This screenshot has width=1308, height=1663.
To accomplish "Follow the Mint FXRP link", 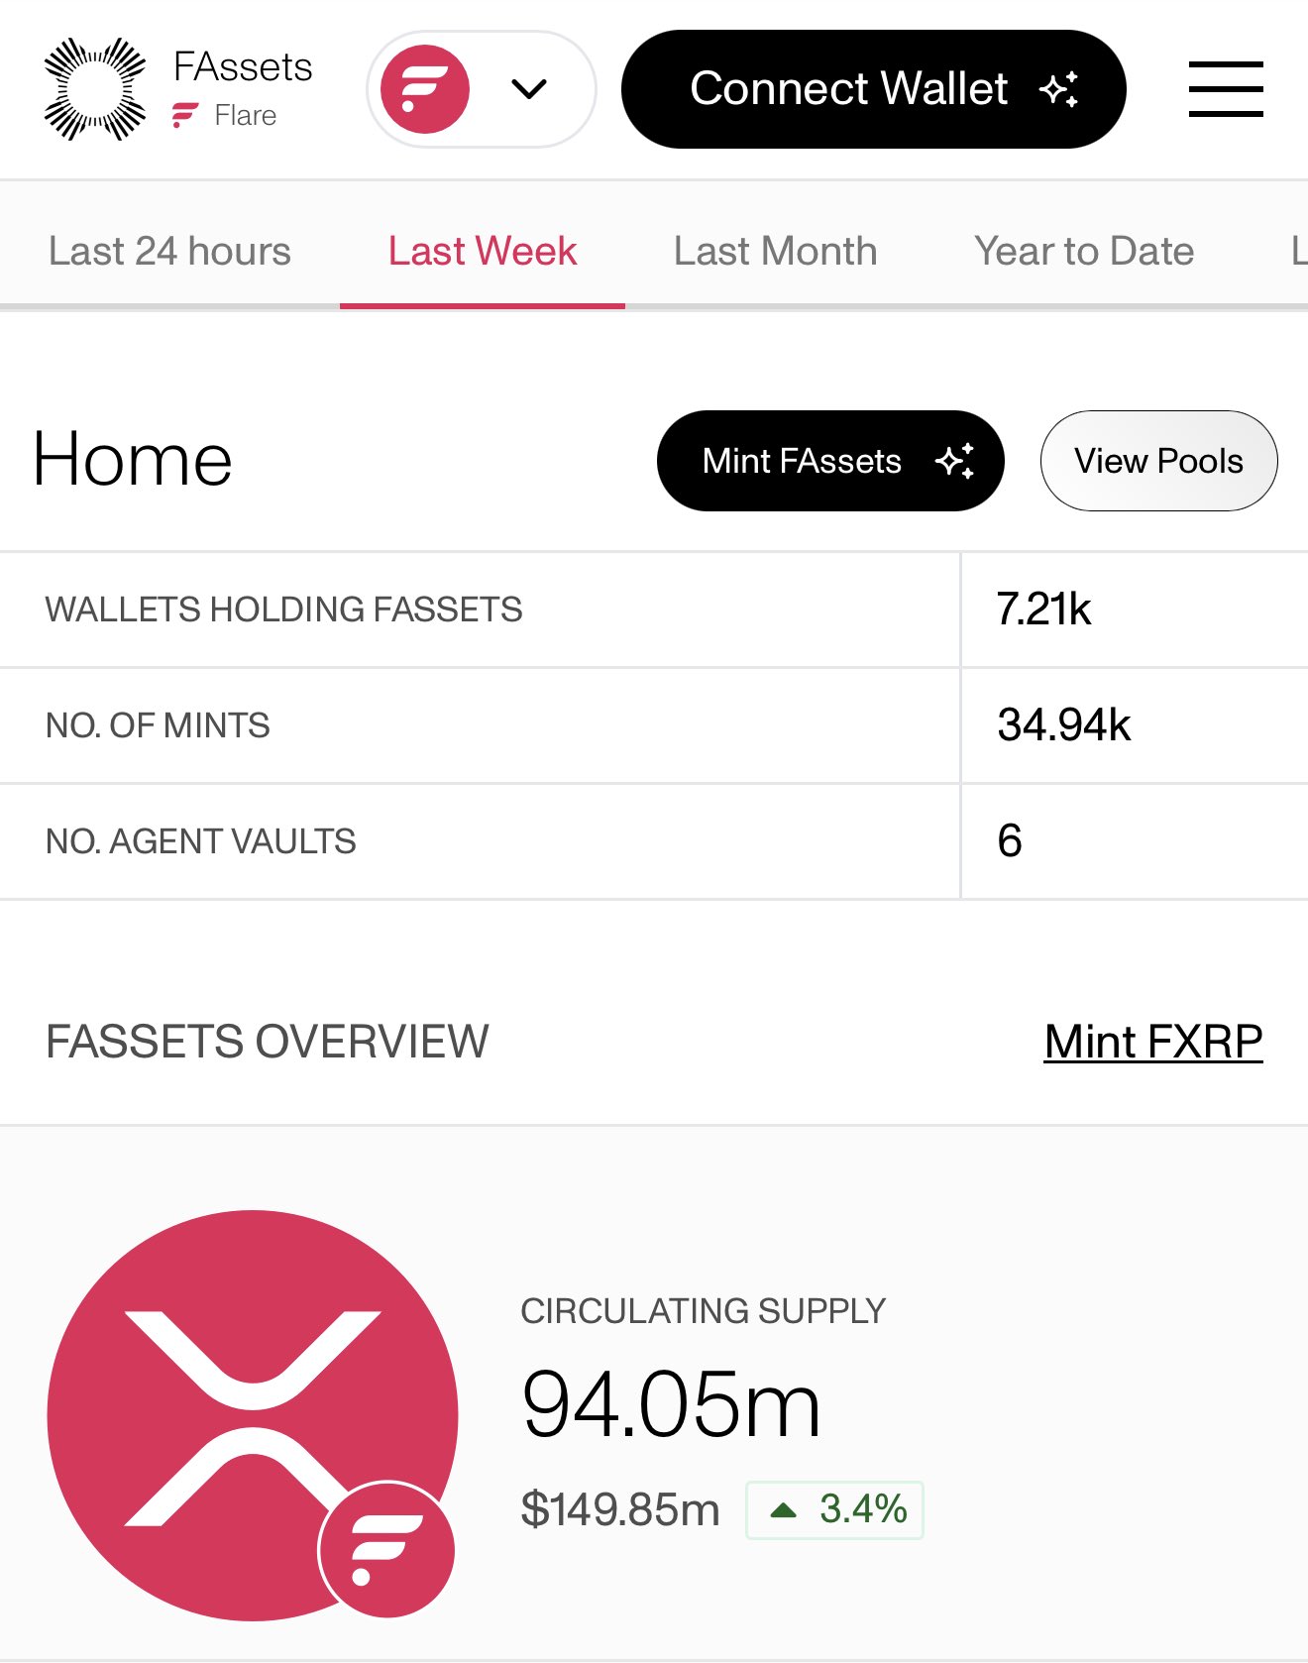I will tap(1152, 1042).
